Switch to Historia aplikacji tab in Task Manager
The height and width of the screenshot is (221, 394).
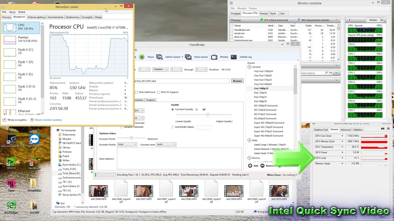tap(37, 17)
